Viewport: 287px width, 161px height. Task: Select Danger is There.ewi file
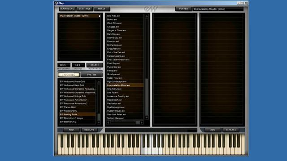[x=125, y=30]
